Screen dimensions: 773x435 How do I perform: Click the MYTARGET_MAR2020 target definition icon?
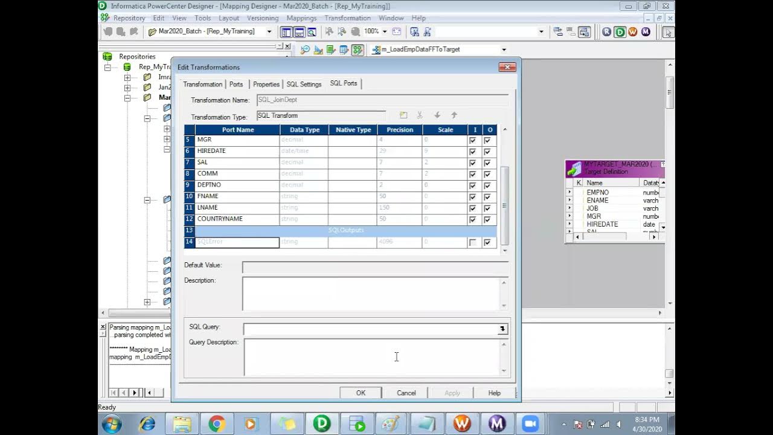click(575, 168)
